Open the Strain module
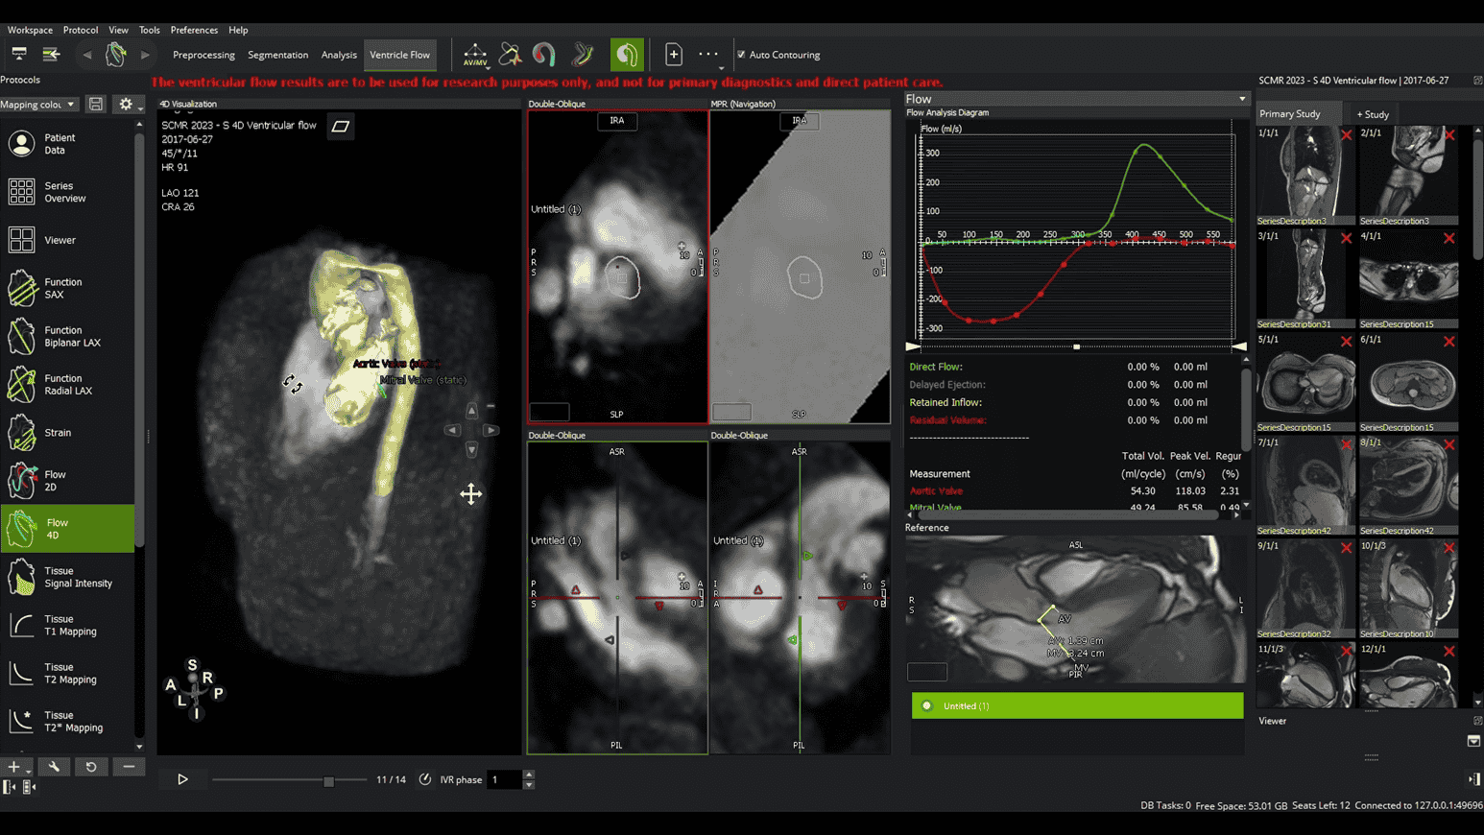 point(67,433)
